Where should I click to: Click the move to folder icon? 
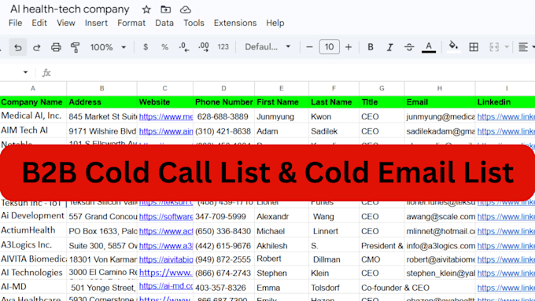166,9
